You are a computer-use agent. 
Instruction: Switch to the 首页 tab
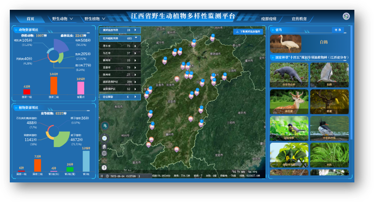30,19
